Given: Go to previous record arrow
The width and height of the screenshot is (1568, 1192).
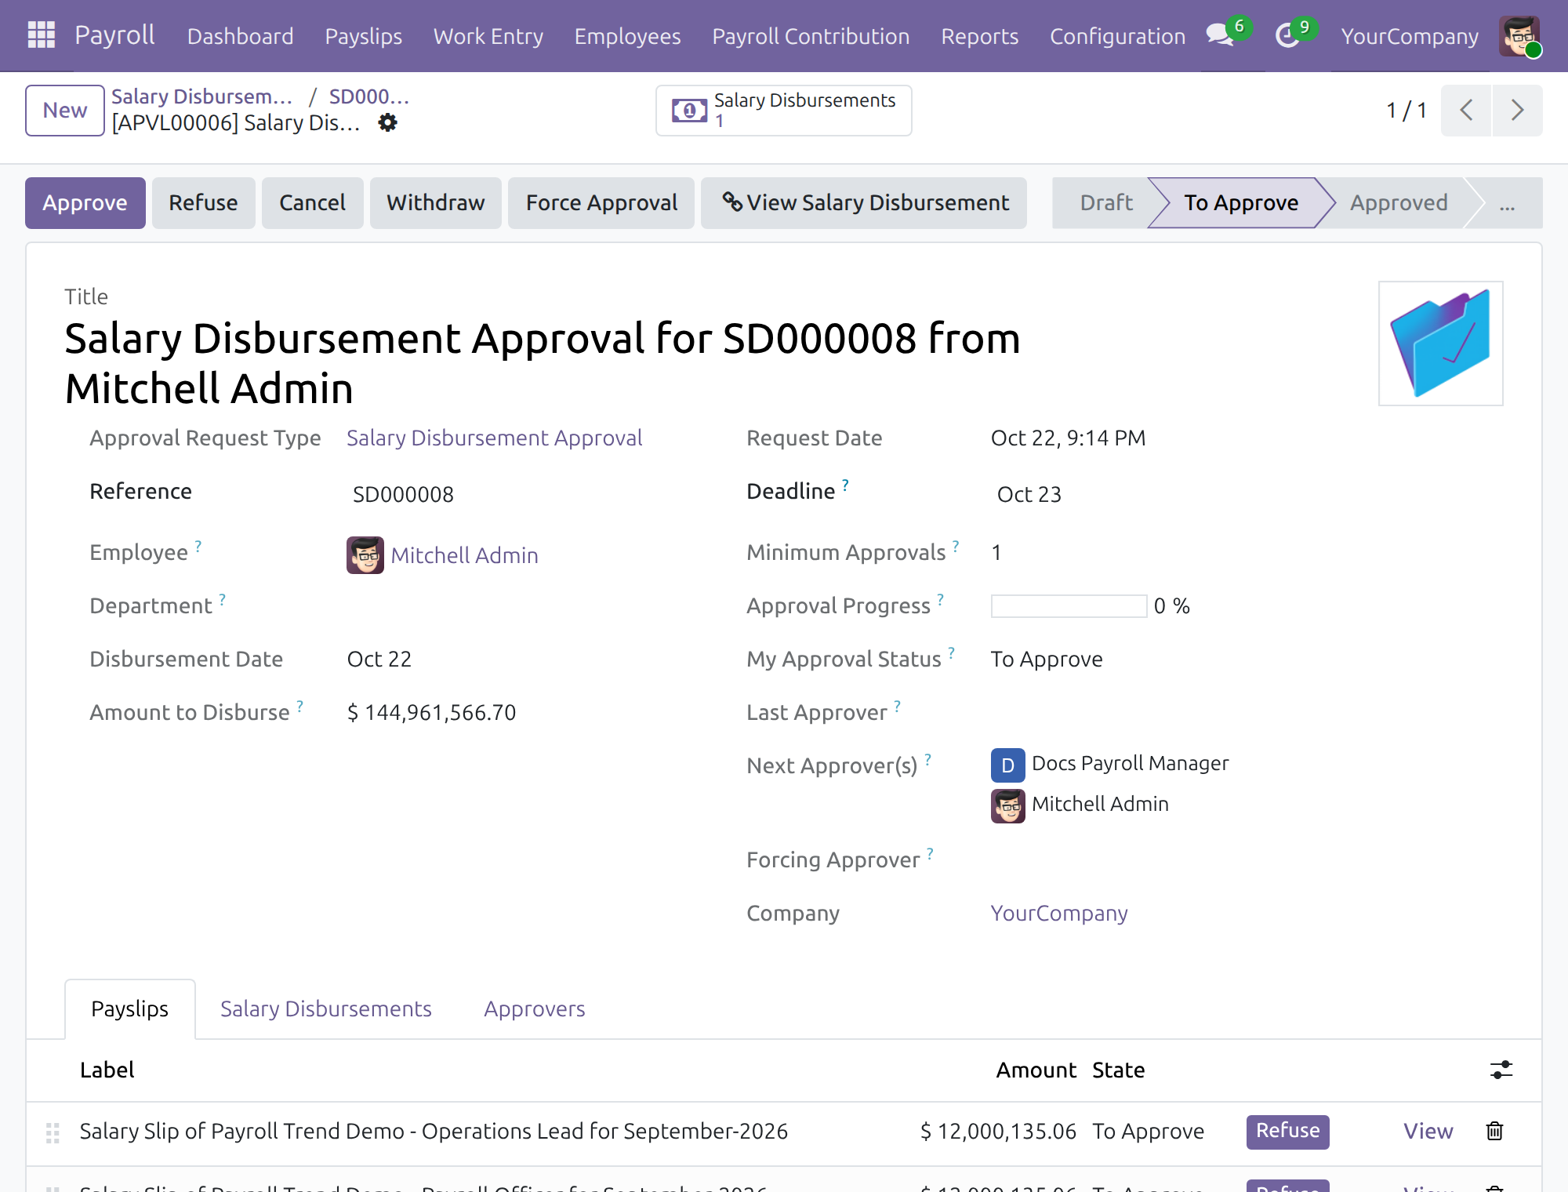Looking at the screenshot, I should tap(1466, 110).
